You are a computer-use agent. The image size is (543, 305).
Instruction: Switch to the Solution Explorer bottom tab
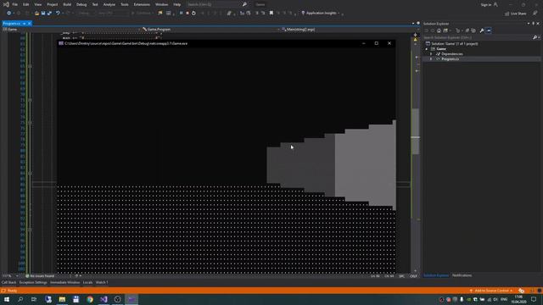(x=436, y=275)
